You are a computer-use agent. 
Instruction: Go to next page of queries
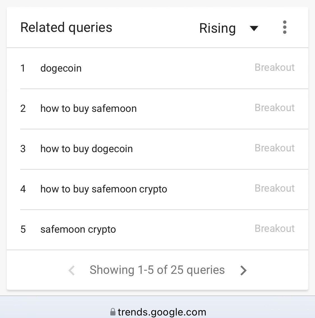click(243, 270)
